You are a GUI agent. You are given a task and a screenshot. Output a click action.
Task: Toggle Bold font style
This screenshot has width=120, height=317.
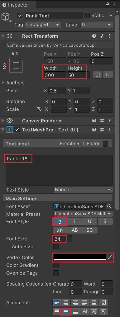pos(60,222)
